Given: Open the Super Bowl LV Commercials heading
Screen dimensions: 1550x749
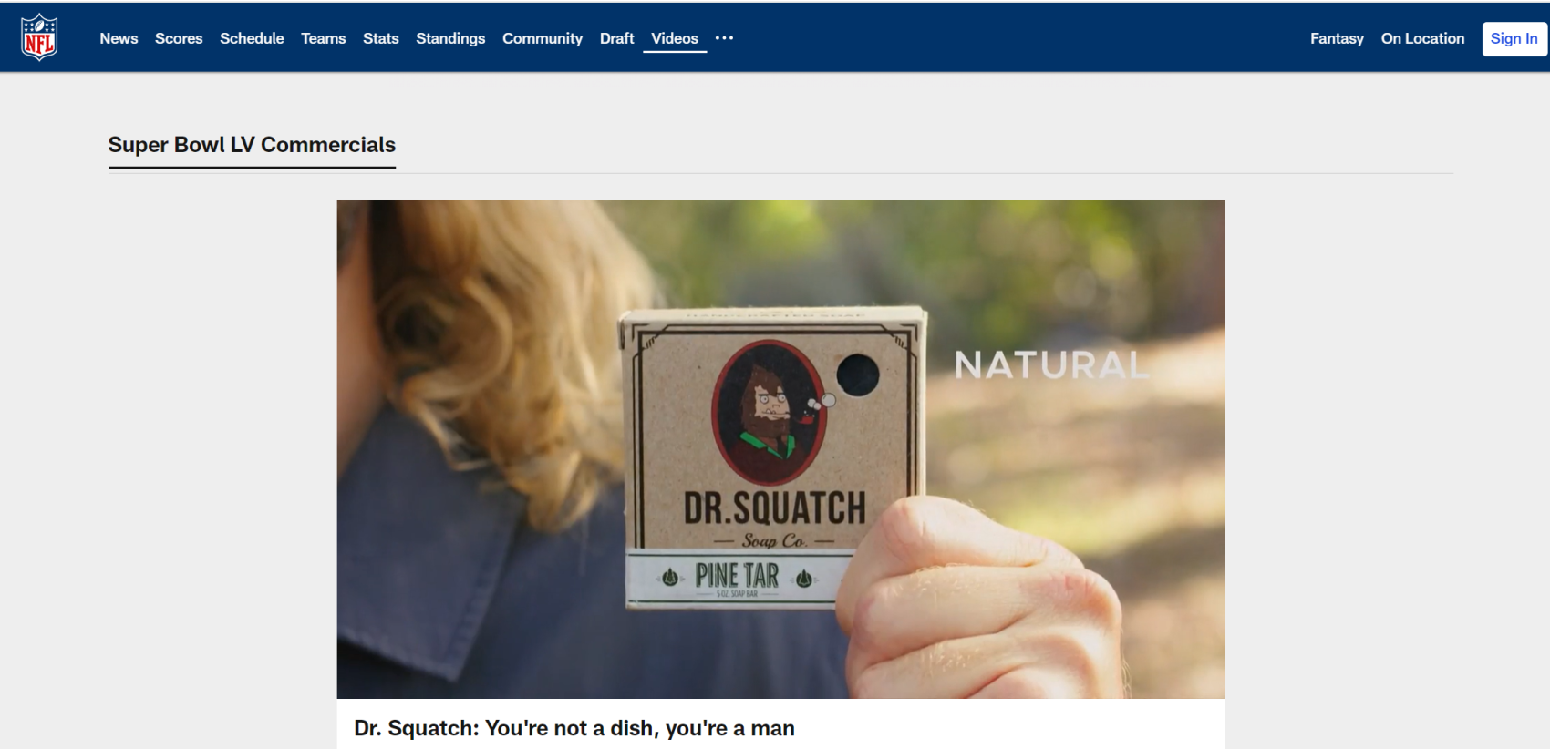Looking at the screenshot, I should pyautogui.click(x=252, y=145).
